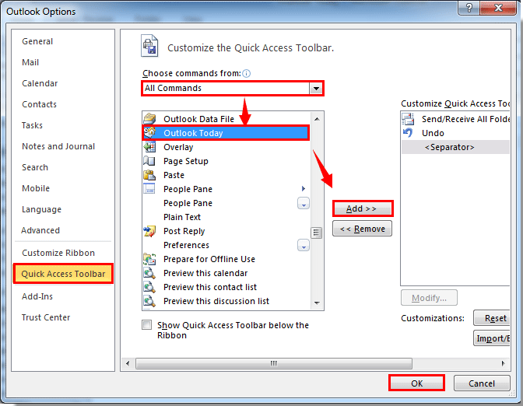
Task: Click the command list scroll-up arrow
Action: (x=317, y=119)
